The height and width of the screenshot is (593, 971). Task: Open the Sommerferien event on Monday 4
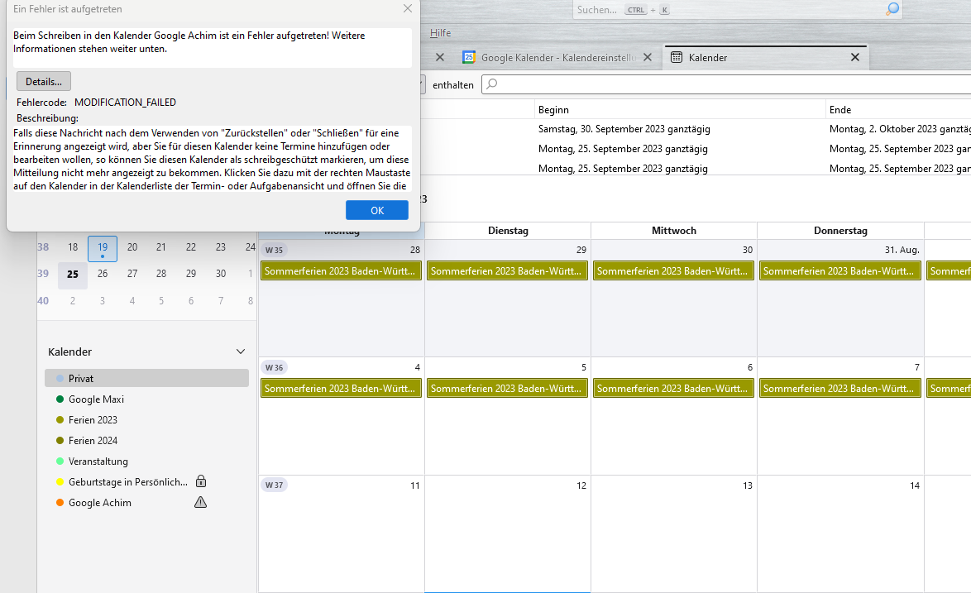click(x=342, y=389)
